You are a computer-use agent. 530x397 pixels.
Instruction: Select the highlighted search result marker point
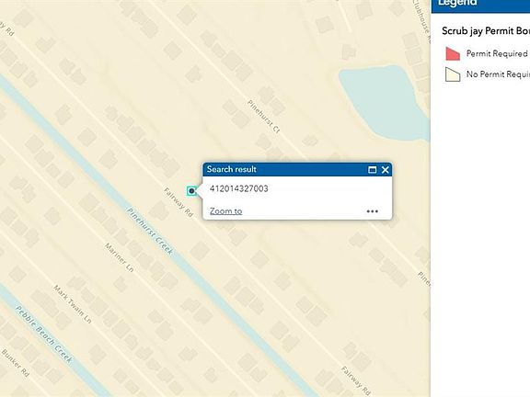(x=191, y=191)
